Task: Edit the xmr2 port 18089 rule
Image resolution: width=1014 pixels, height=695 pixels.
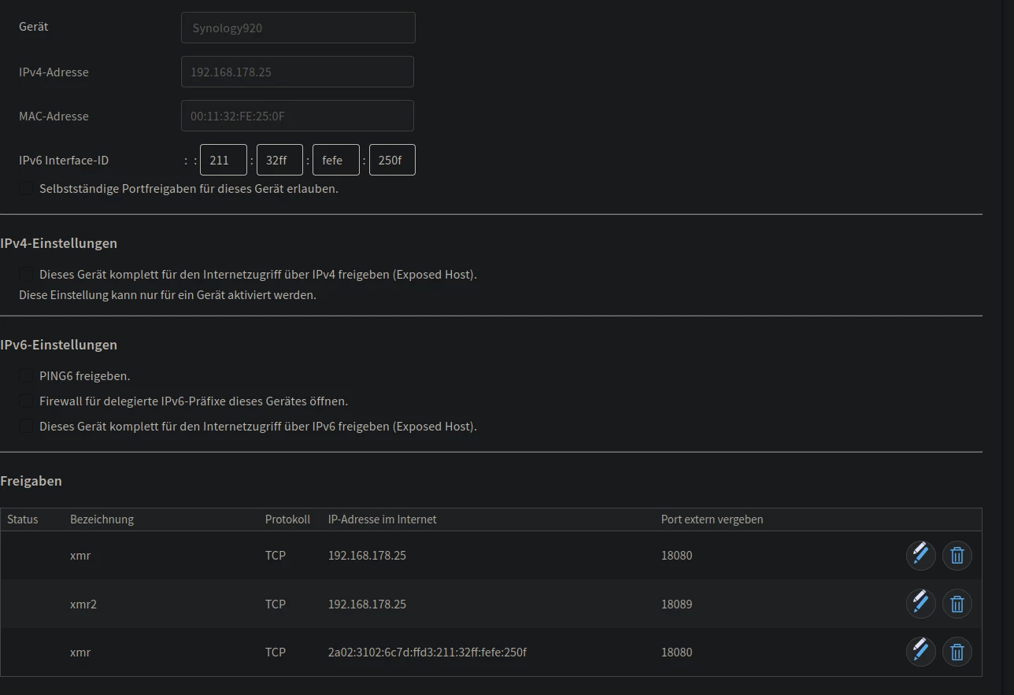Action: pyautogui.click(x=920, y=604)
